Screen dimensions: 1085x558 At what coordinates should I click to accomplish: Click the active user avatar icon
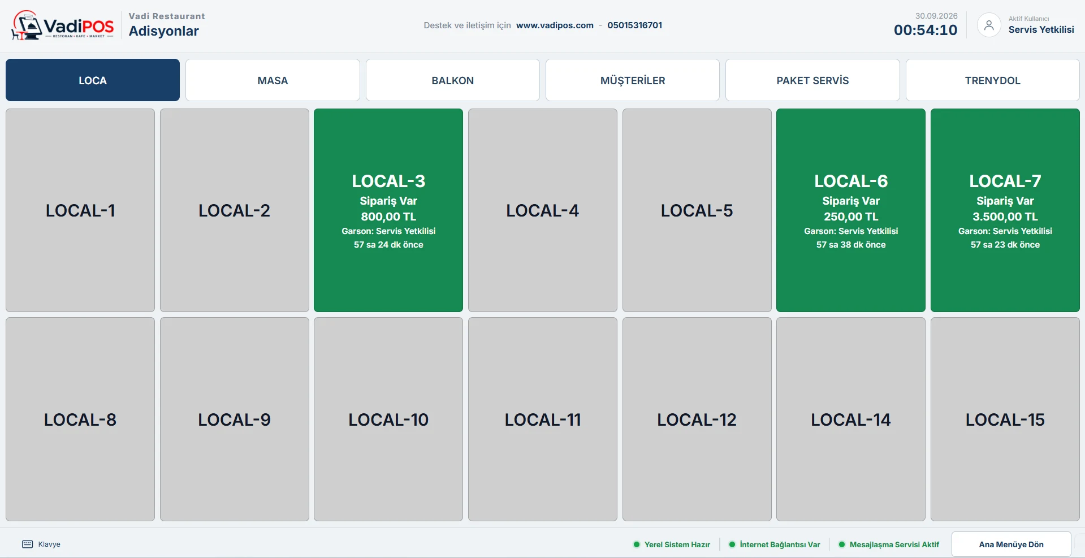pos(989,25)
